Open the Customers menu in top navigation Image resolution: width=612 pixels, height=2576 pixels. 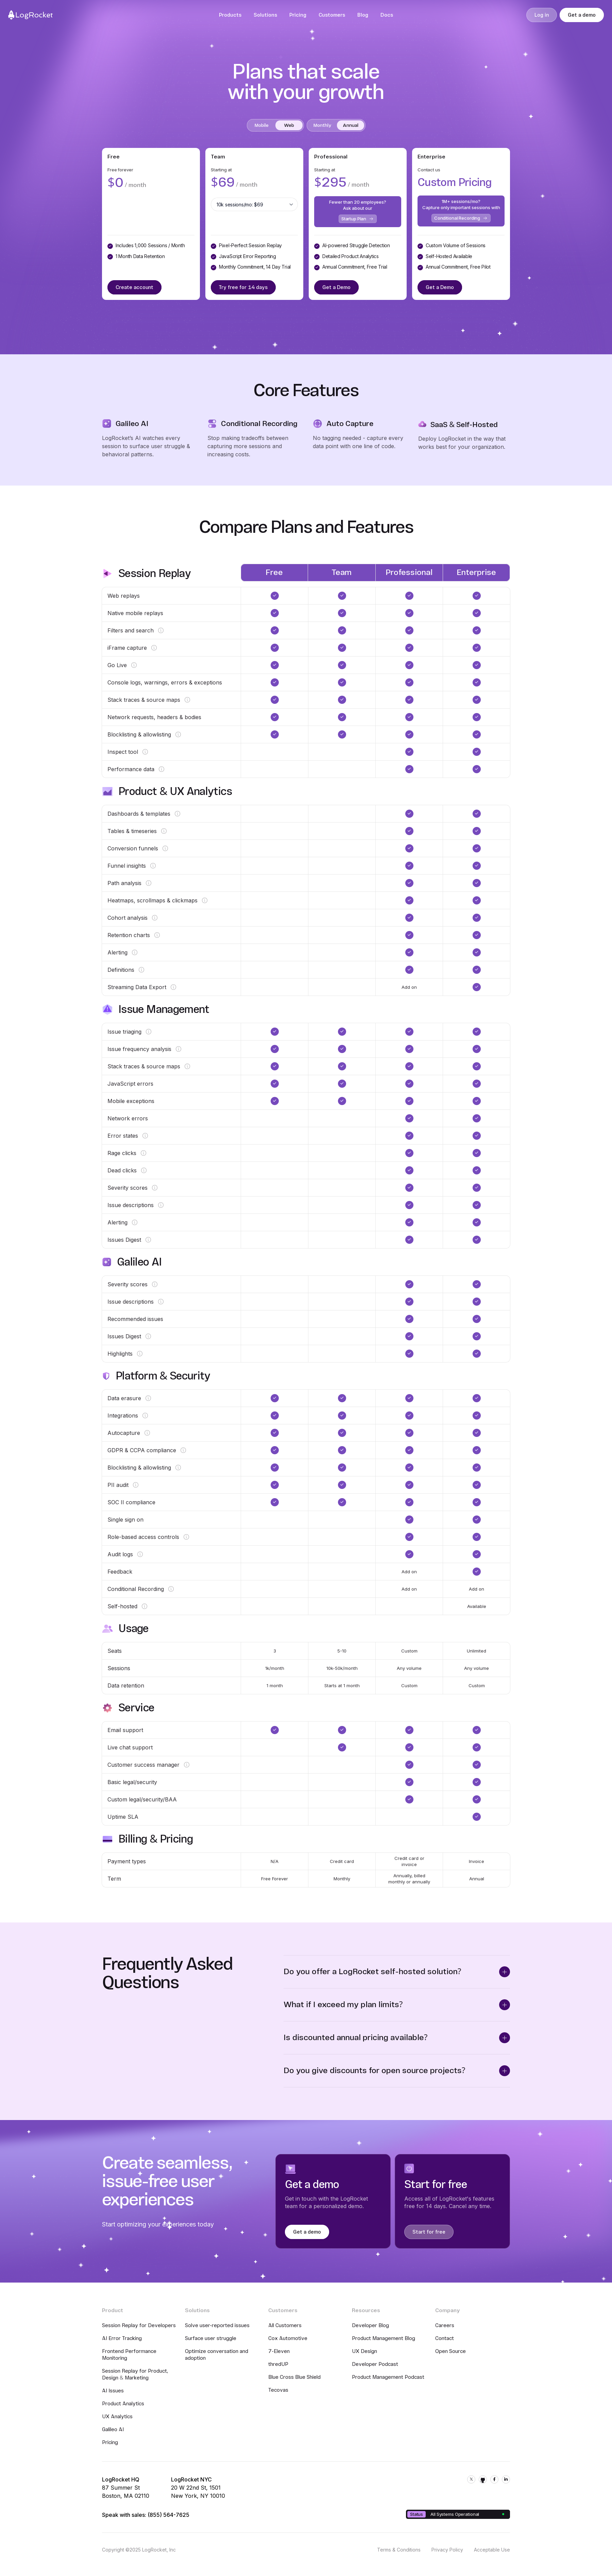[332, 15]
